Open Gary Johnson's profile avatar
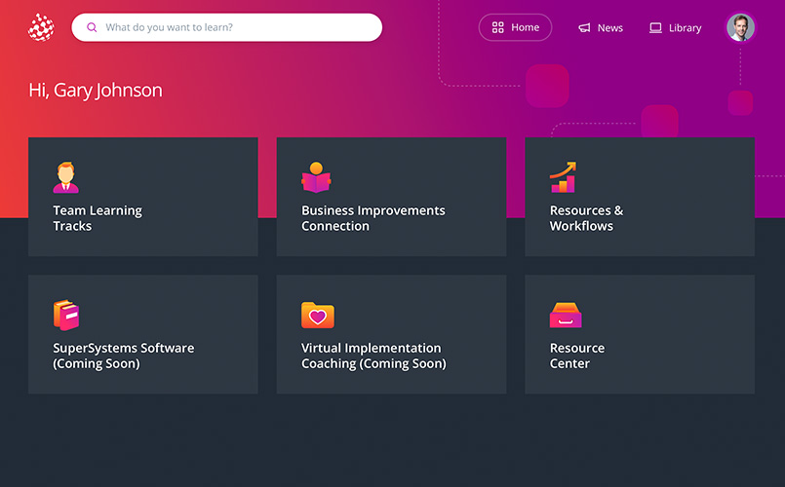Image resolution: width=785 pixels, height=487 pixels. coord(740,27)
